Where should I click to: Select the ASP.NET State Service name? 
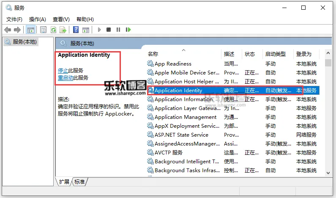(x=181, y=135)
